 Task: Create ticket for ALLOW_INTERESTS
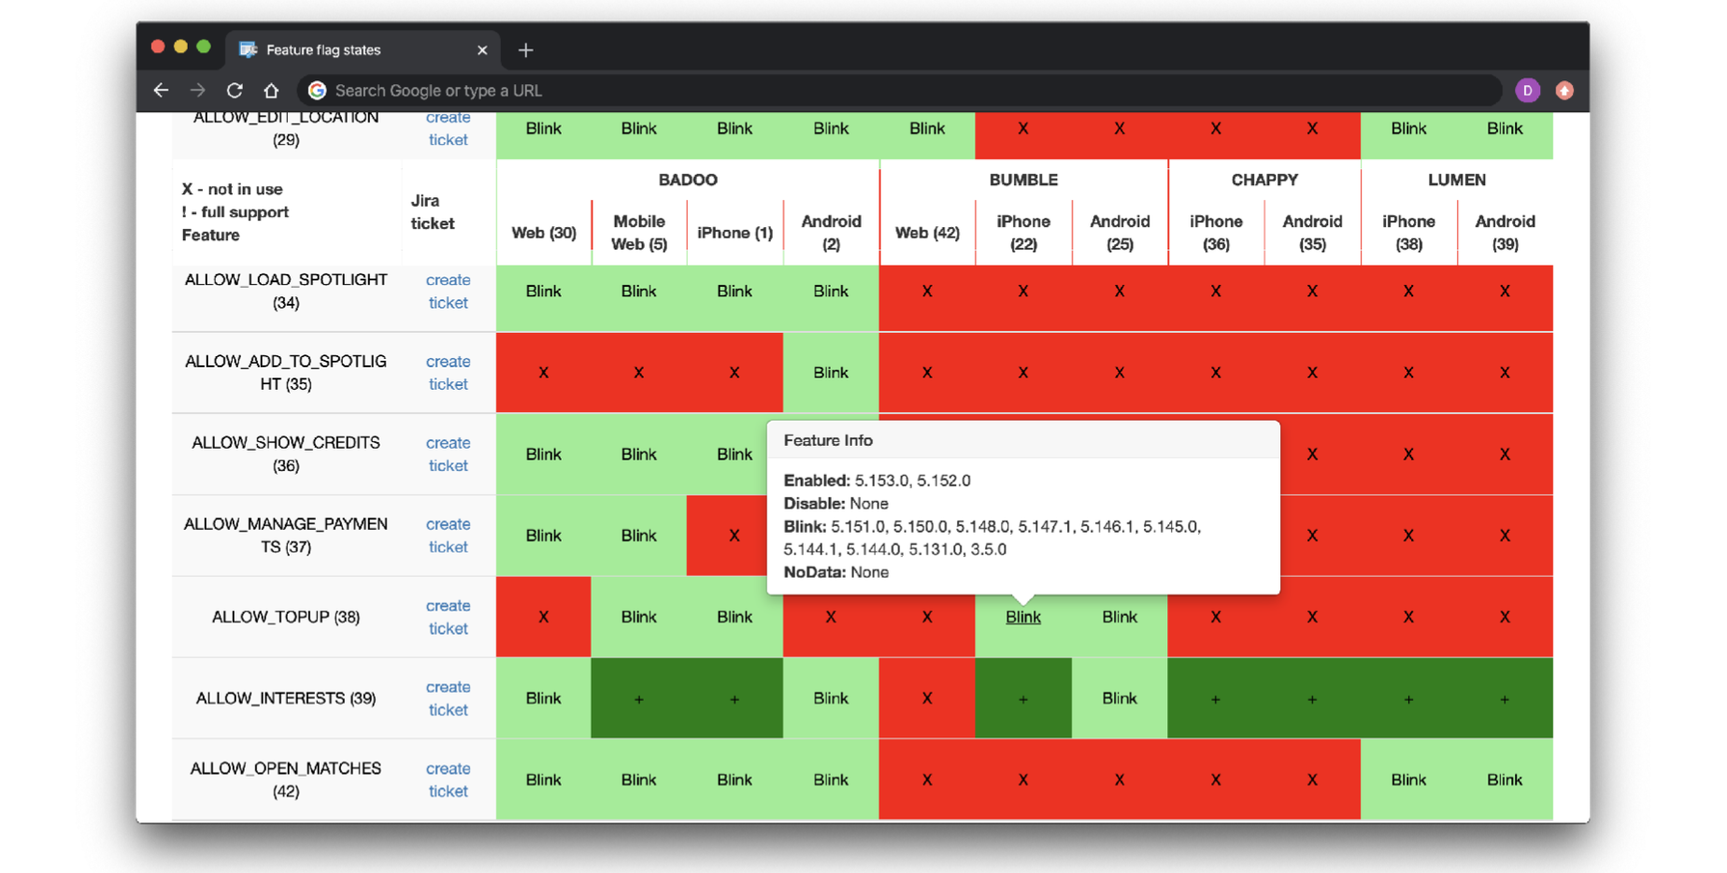point(448,697)
